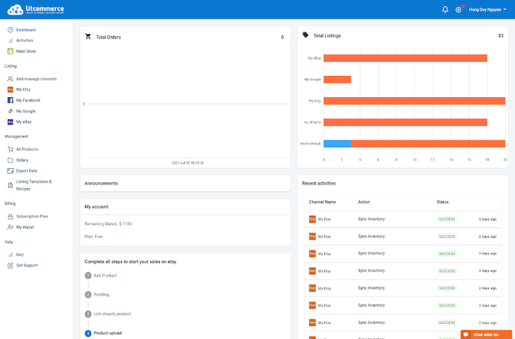Click the FAQ chart icon
The width and height of the screenshot is (515, 339).
pyautogui.click(x=10, y=255)
